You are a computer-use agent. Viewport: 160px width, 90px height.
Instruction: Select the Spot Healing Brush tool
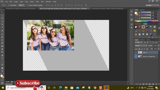pyautogui.click(x=2, y=30)
